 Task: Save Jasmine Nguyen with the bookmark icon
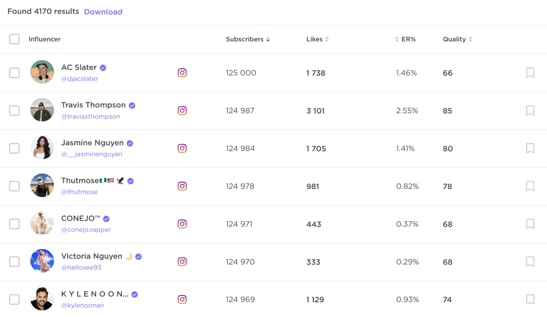pos(530,148)
